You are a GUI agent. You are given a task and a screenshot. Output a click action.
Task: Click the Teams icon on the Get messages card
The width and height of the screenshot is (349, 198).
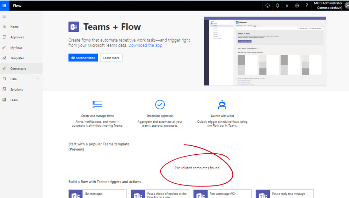[76, 194]
